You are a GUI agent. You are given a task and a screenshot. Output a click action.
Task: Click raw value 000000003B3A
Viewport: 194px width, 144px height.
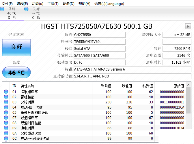[172, 128]
